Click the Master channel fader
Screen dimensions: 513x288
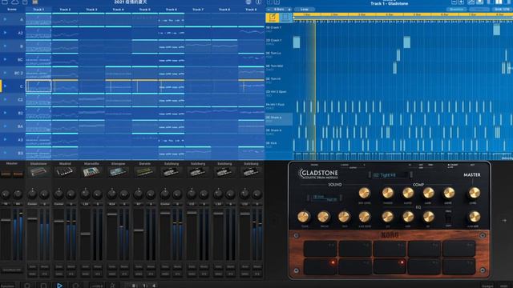(x=6, y=220)
